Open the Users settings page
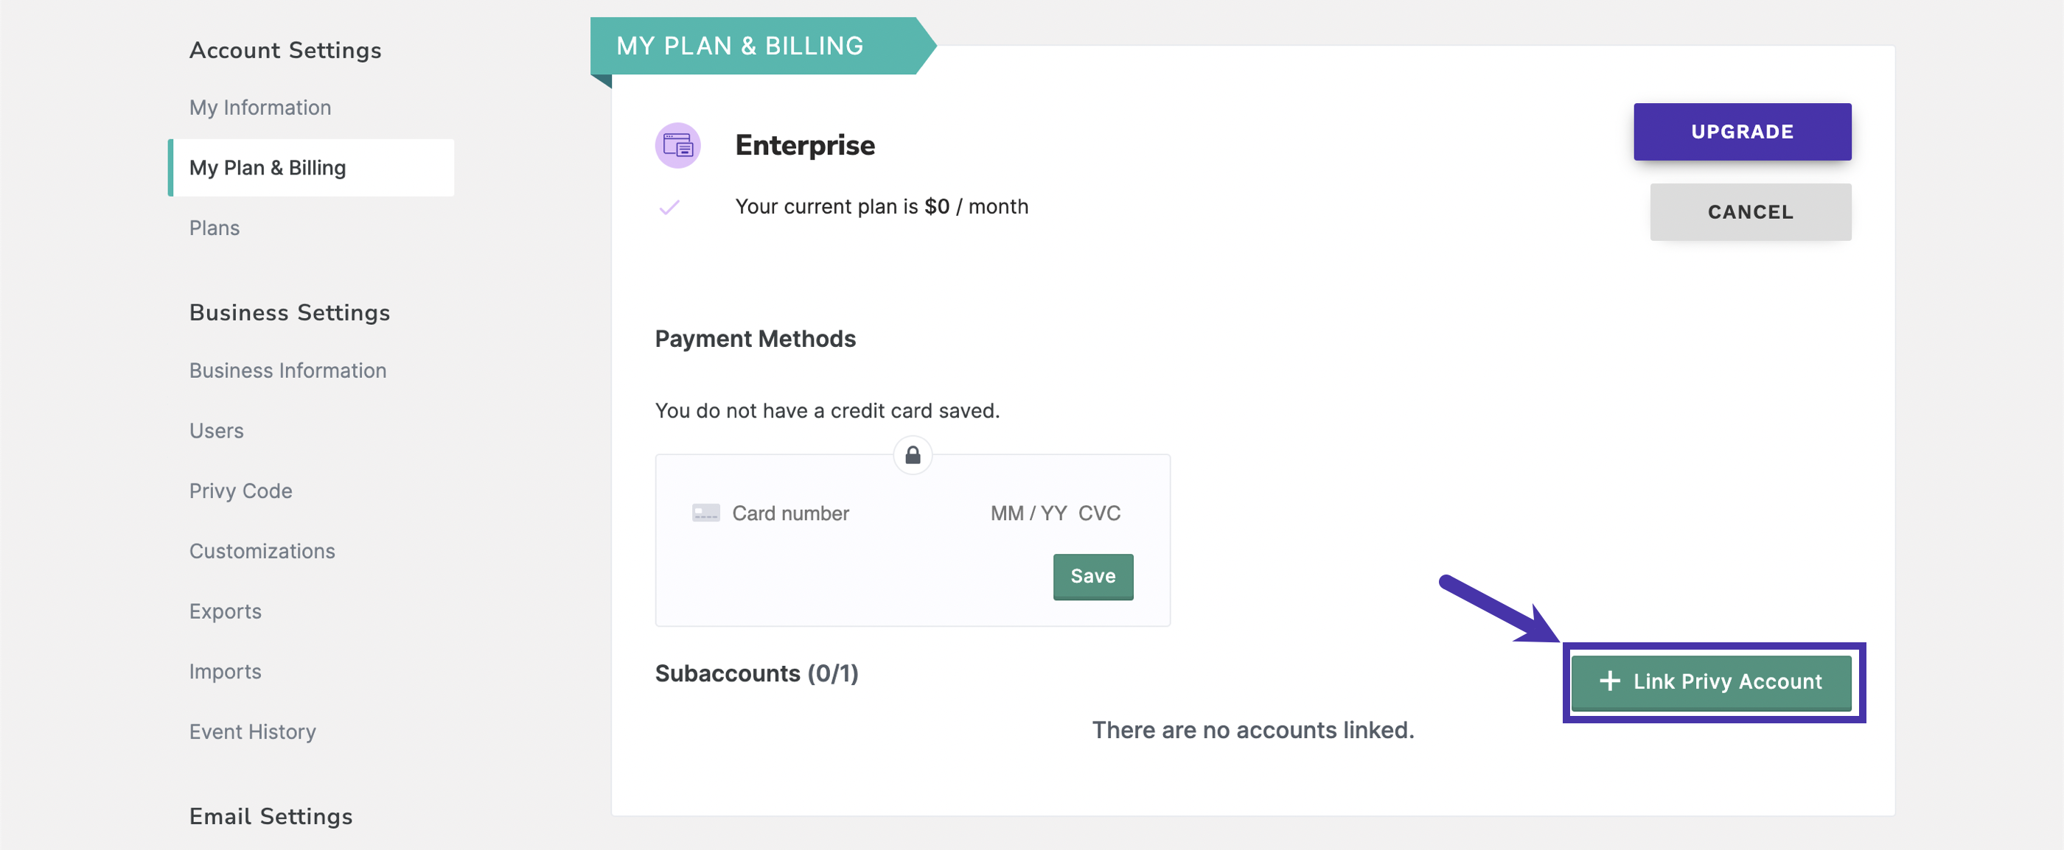The image size is (2064, 850). point(216,431)
